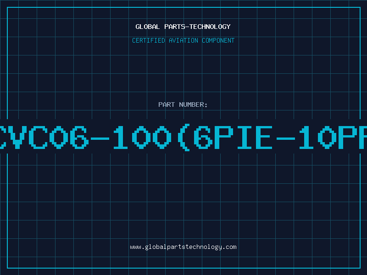
Task: Select the CERTIFIED AVIATION COMPONENT subtitle
Action: click(x=183, y=40)
